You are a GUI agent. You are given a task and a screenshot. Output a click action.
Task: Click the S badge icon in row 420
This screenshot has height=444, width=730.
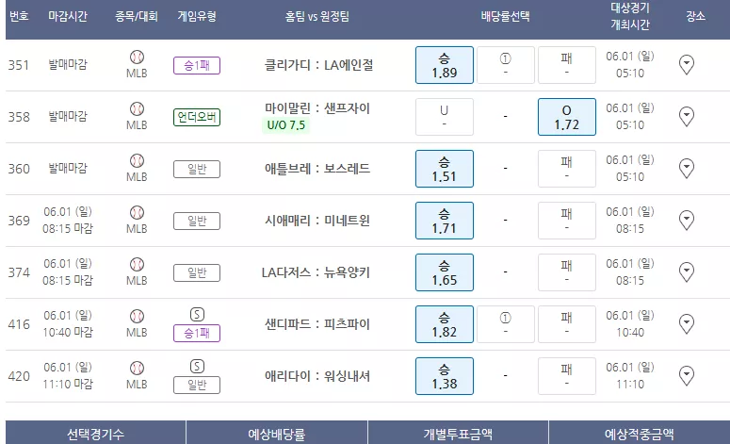point(197,366)
